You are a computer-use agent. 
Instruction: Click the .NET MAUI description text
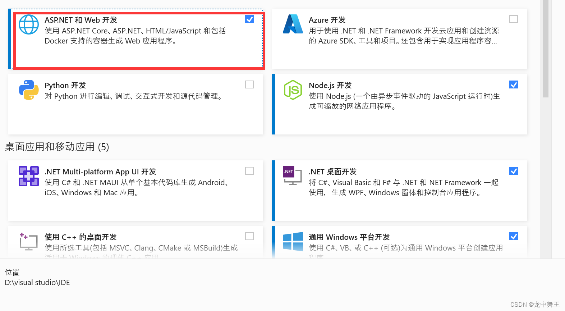pyautogui.click(x=137, y=188)
